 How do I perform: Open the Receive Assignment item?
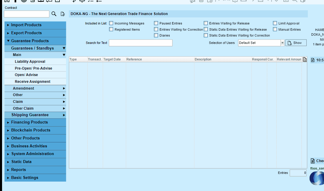coord(35,82)
